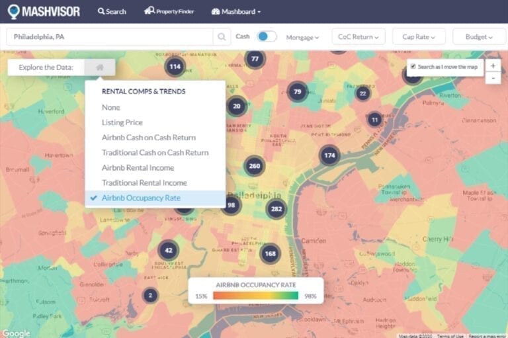
Task: Click the search magnifier icon in location box
Action: (221, 37)
